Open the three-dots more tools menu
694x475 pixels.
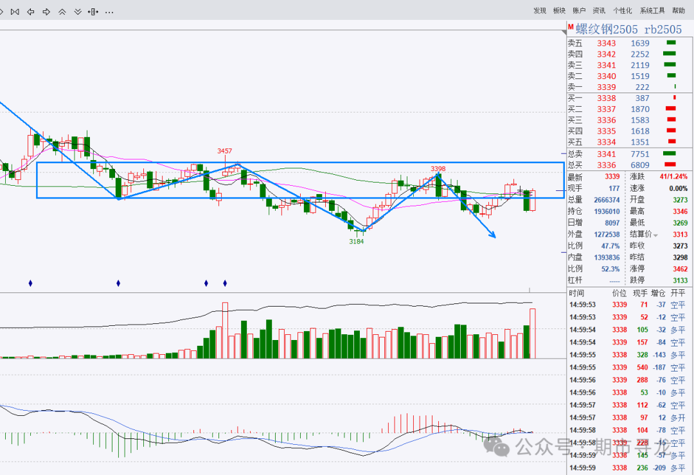point(109,12)
